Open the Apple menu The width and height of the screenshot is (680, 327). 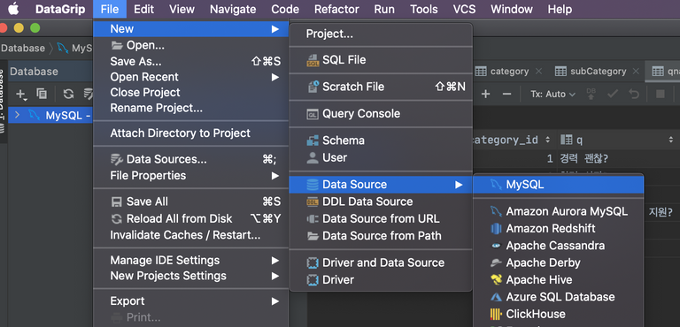pyautogui.click(x=13, y=9)
